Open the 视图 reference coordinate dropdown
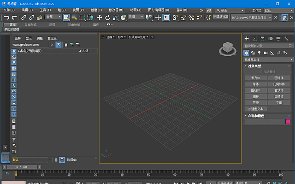Screen dimensions: 295x184 click(136, 17)
